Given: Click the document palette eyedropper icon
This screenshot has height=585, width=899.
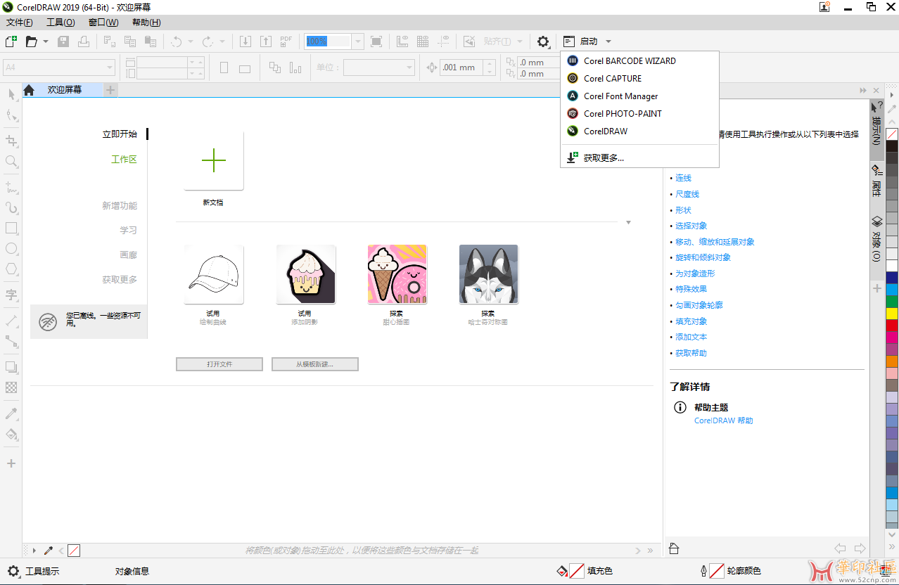Looking at the screenshot, I should (49, 551).
